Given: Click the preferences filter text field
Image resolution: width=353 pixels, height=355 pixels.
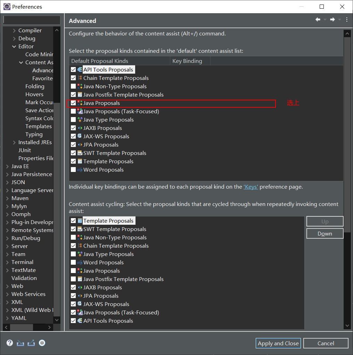Looking at the screenshot, I should coord(32,20).
